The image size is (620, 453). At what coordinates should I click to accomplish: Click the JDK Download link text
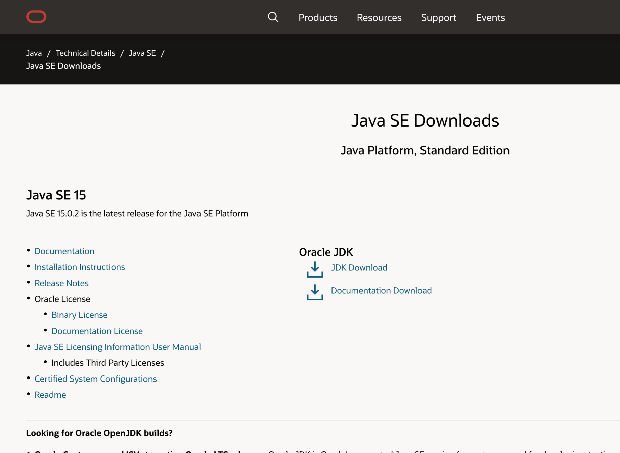[359, 267]
